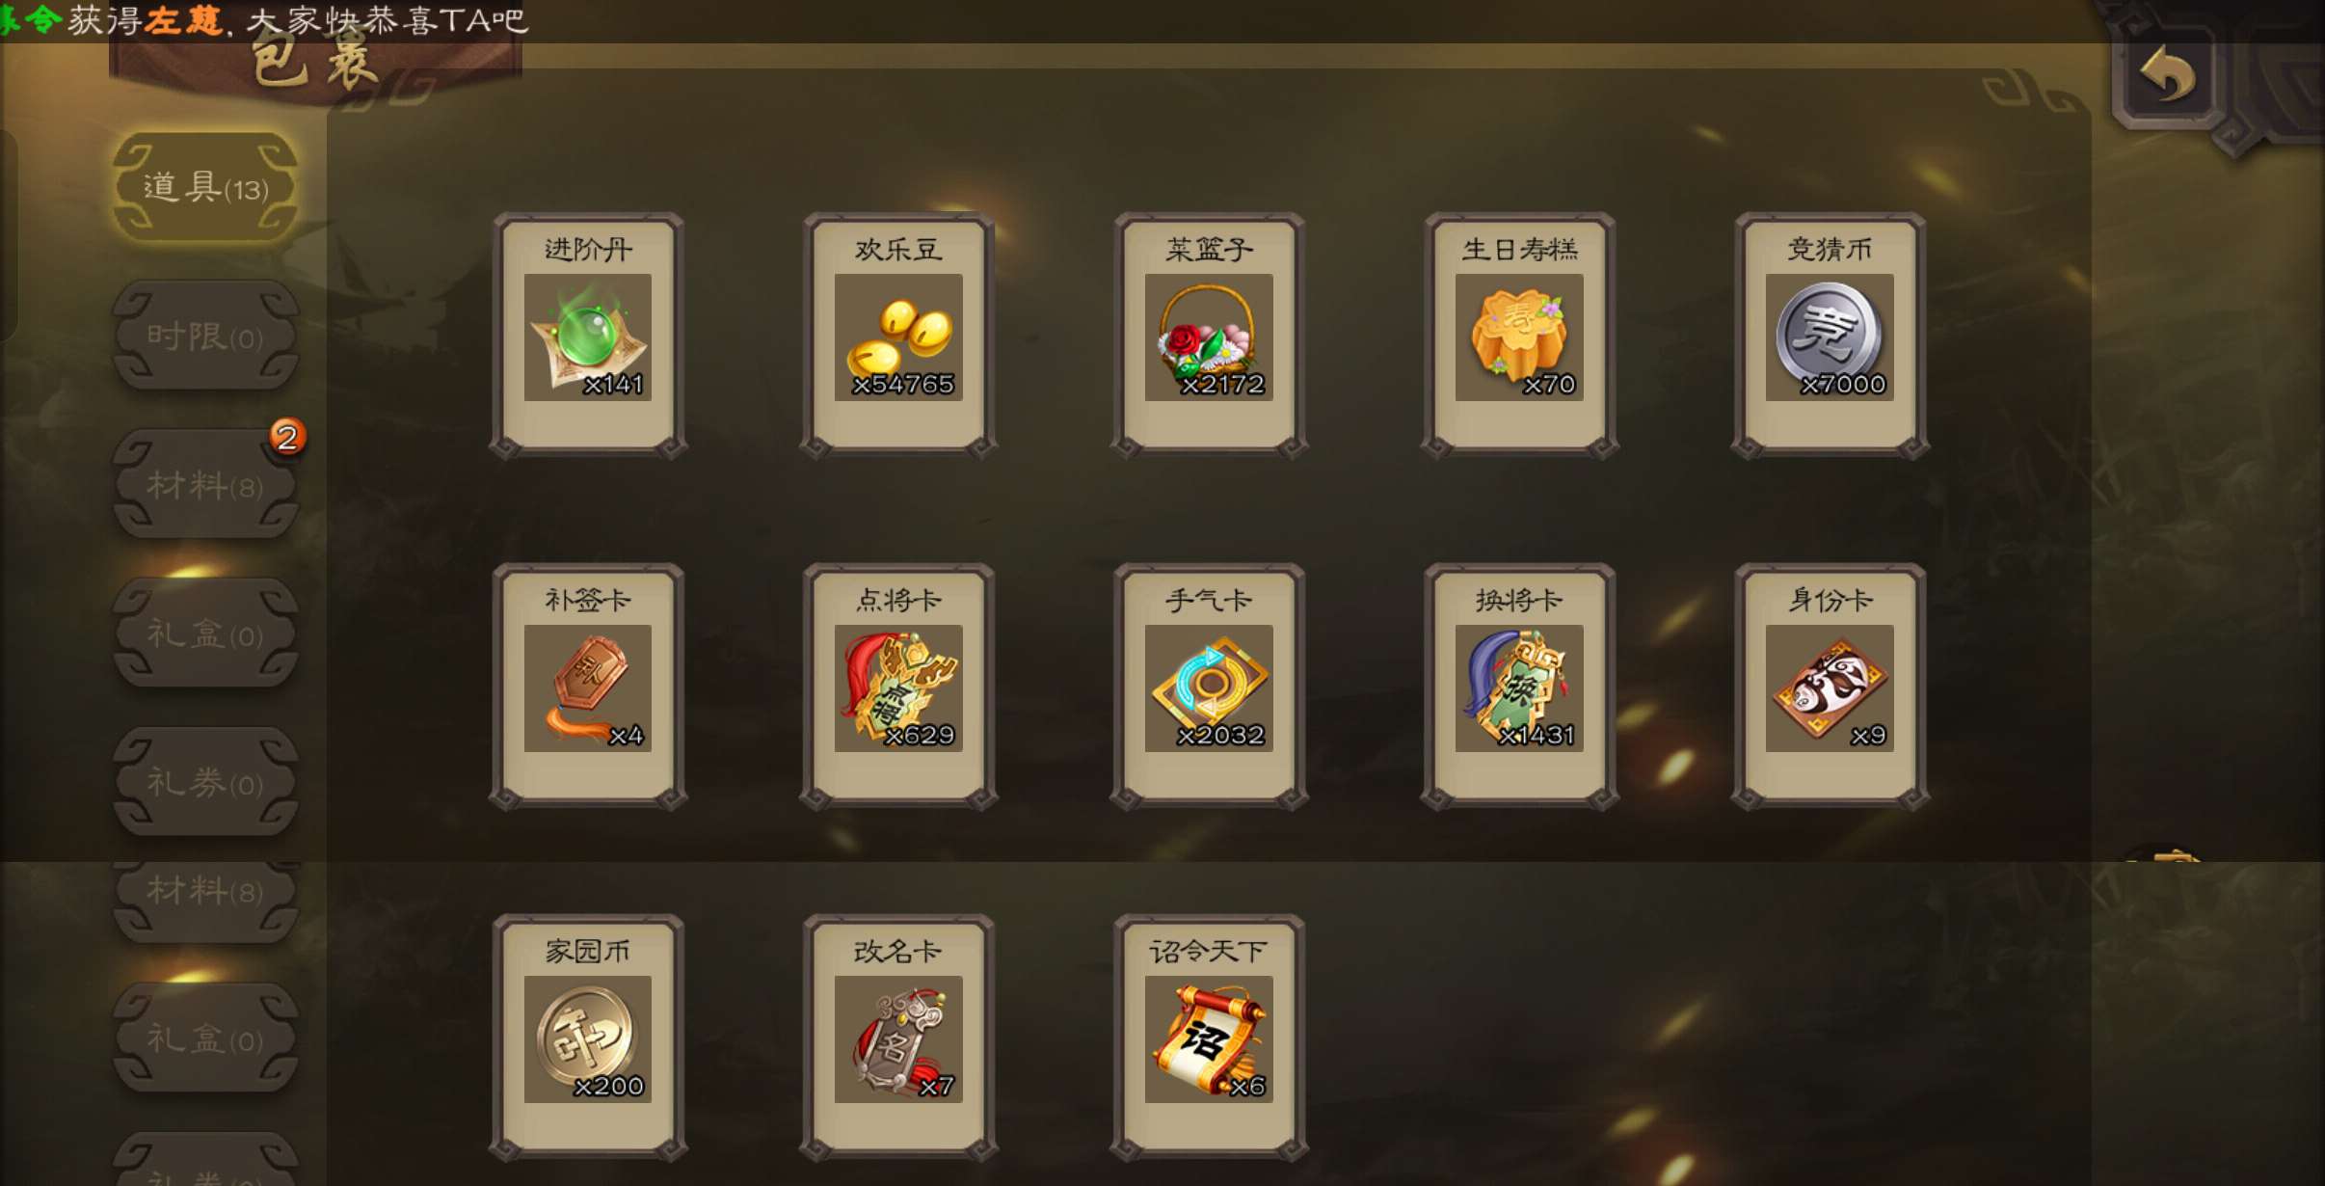Tap the 生日寿糕 birthday cake item

1519,335
